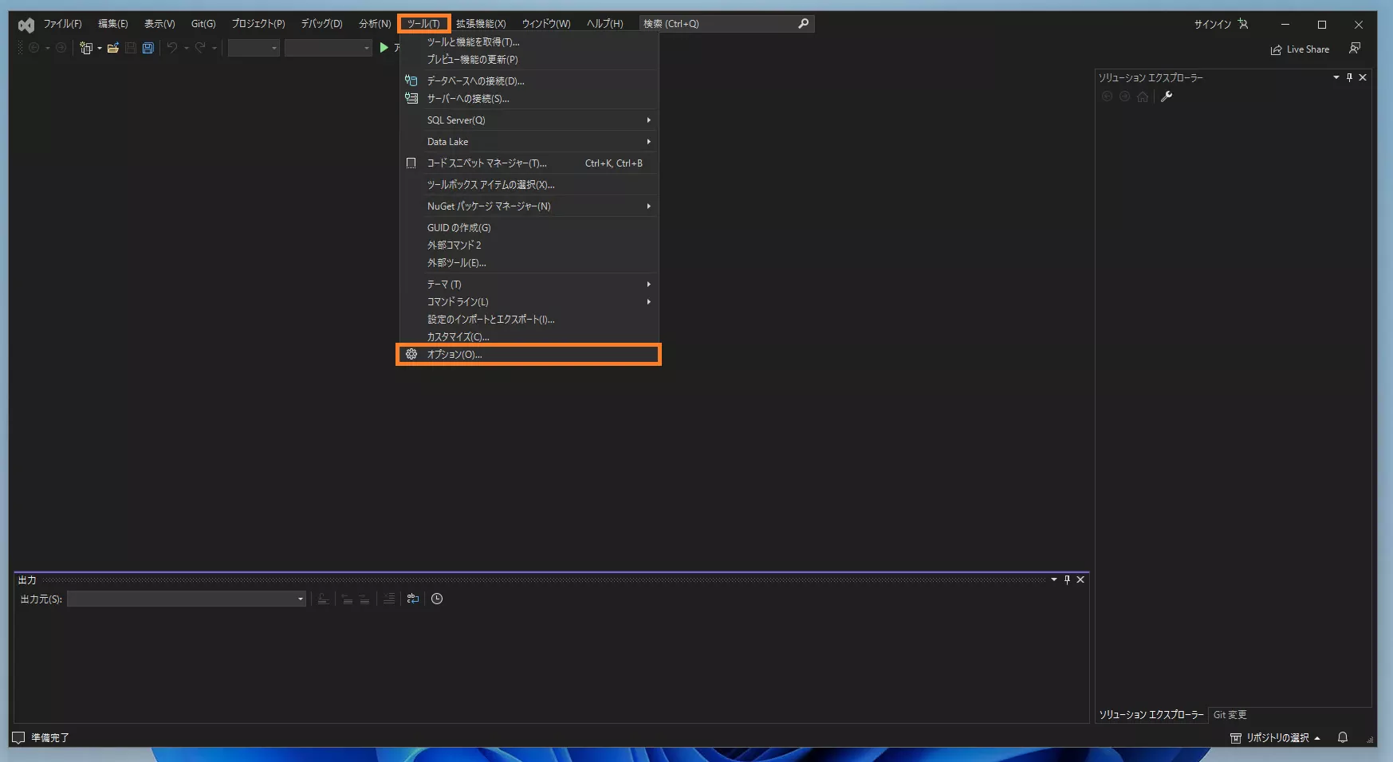The width and height of the screenshot is (1393, 762).
Task: Expand the SQL Server submenu
Action: pos(529,120)
